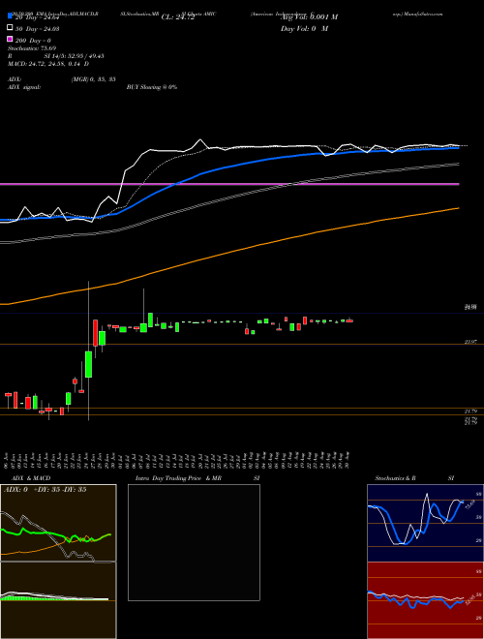This screenshot has width=484, height=639.
Task: Click the MACD histogram panel
Action: point(58,600)
